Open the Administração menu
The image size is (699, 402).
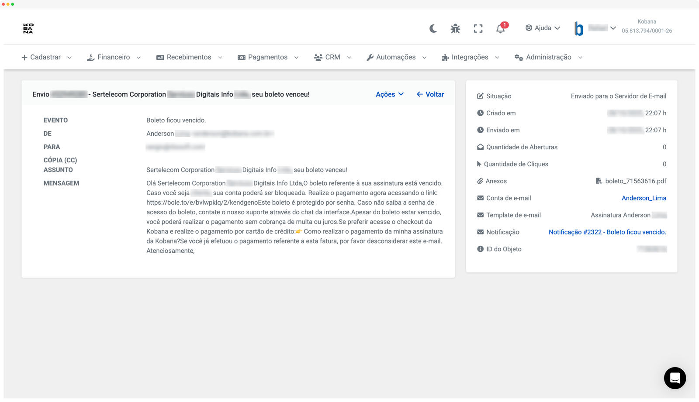pyautogui.click(x=549, y=57)
